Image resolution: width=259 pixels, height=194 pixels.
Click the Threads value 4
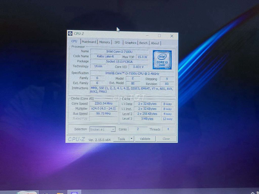[168, 129]
